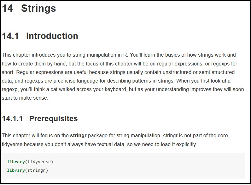Click the "library(stringr)" code line
This screenshot has height=185, width=251.
(27, 170)
